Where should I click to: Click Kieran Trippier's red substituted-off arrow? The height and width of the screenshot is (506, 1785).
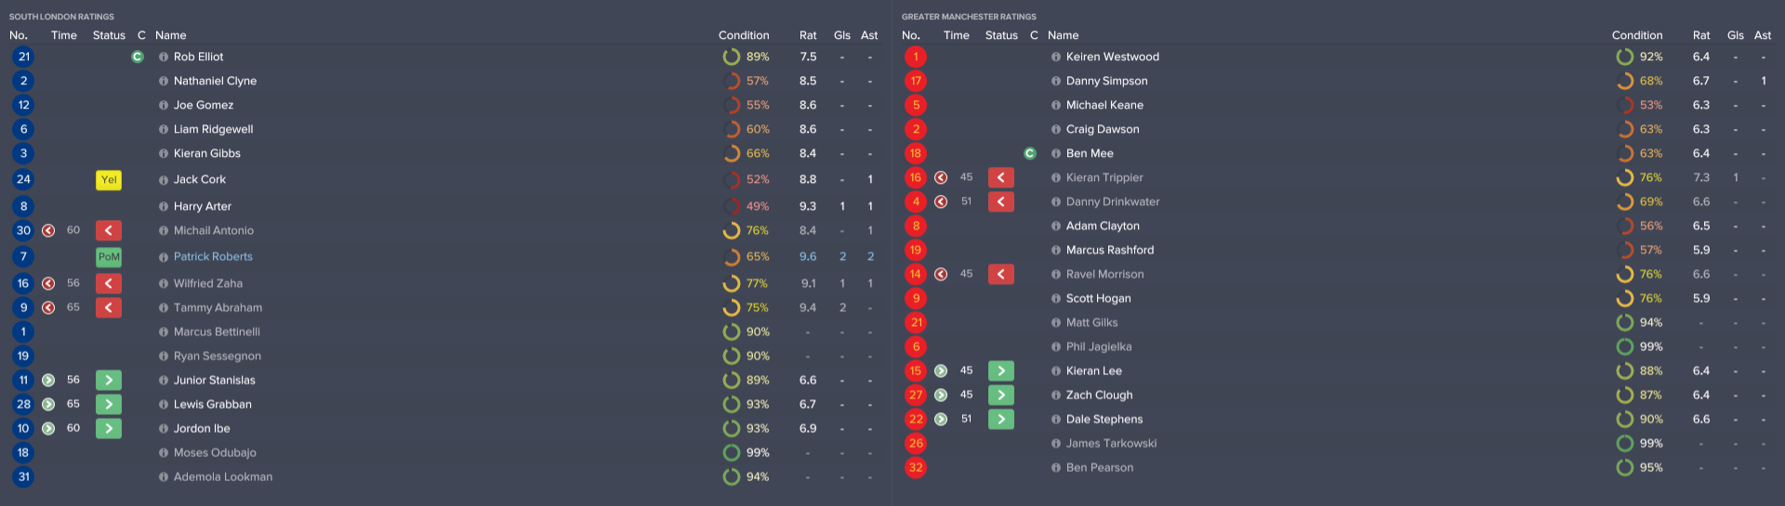(x=1001, y=177)
